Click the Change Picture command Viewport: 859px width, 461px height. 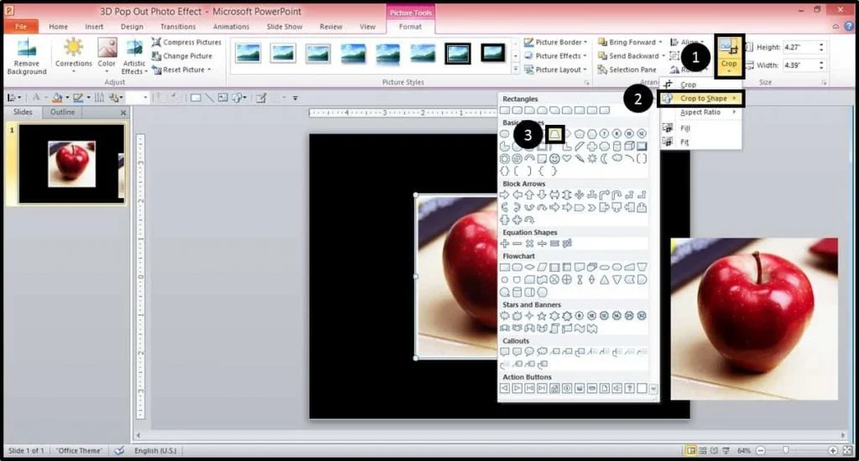click(x=182, y=56)
